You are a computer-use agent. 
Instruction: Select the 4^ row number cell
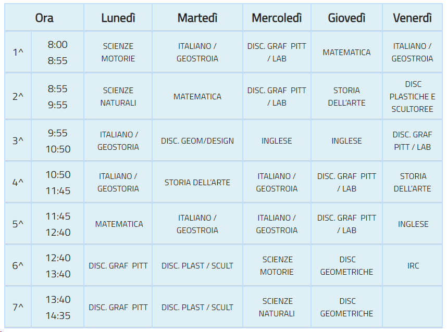click(18, 182)
